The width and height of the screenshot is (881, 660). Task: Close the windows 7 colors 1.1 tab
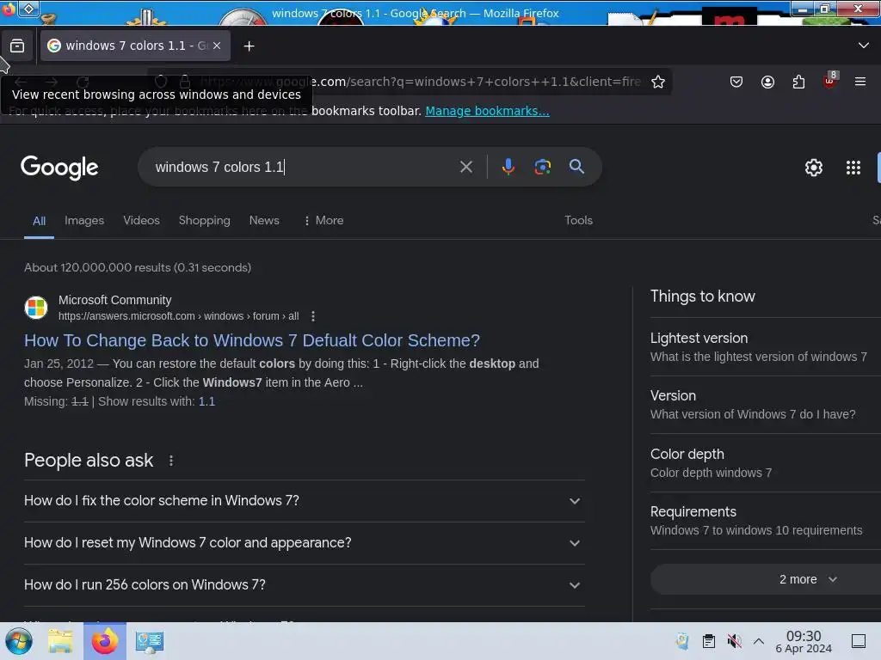(x=217, y=46)
